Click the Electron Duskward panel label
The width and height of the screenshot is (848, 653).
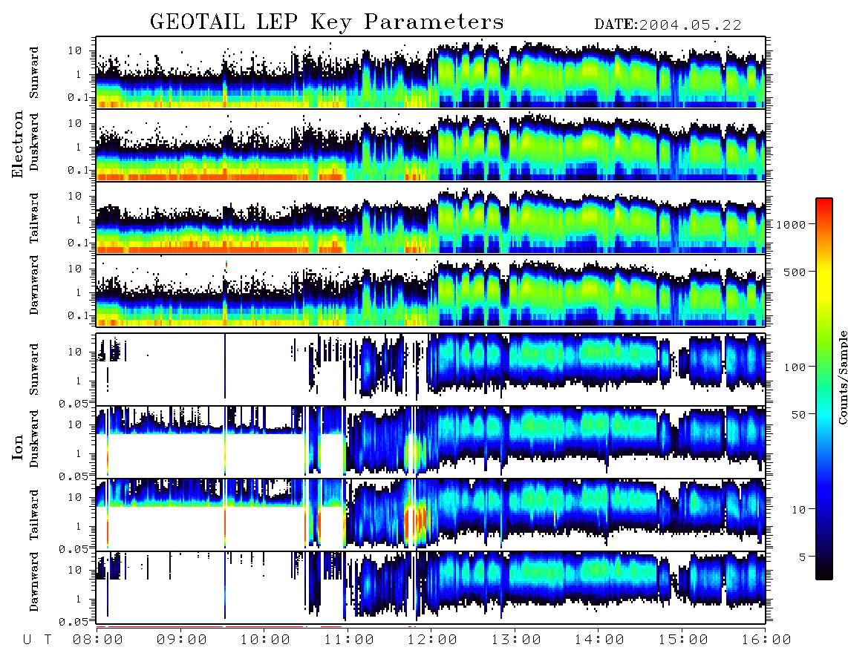click(x=34, y=142)
